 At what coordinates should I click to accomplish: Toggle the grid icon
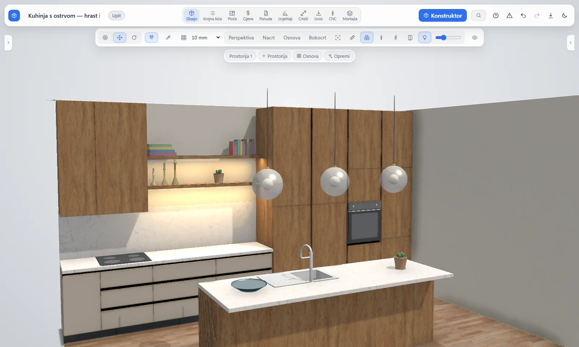coord(184,38)
